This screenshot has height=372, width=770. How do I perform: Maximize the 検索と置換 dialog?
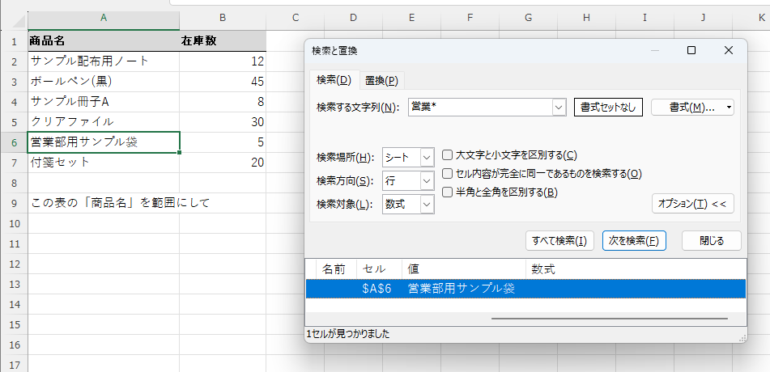tap(691, 50)
